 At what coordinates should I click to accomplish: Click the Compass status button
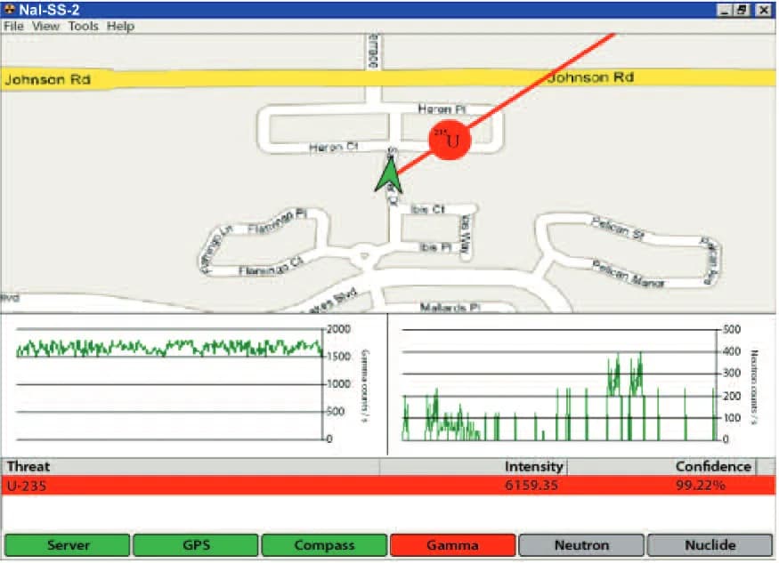(324, 545)
